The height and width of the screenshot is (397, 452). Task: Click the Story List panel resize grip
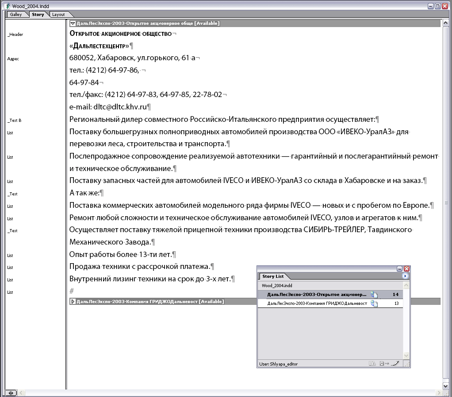click(407, 364)
